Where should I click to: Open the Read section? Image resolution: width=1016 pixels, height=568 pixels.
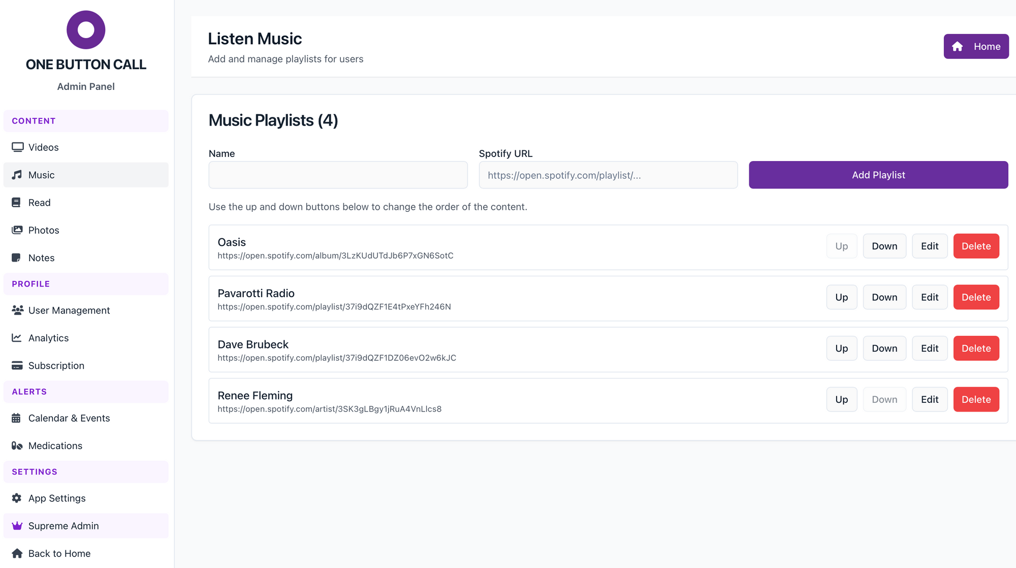tap(40, 203)
